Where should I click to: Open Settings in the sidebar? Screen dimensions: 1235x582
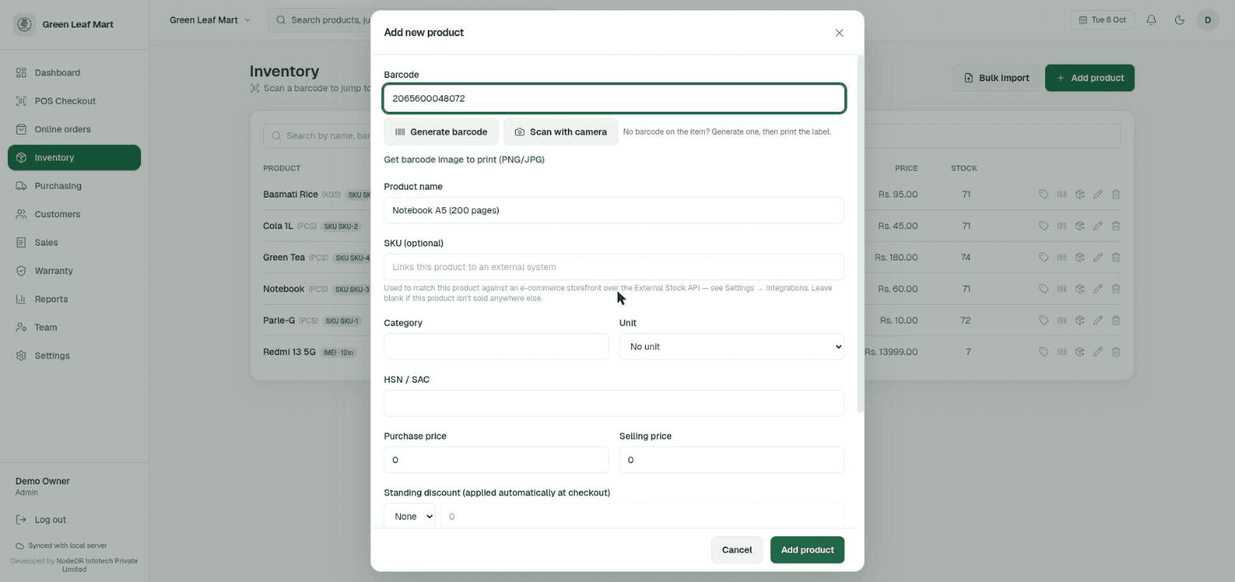click(x=74, y=356)
